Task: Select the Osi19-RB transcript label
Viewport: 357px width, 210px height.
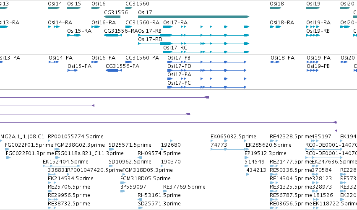Action: tap(318, 31)
